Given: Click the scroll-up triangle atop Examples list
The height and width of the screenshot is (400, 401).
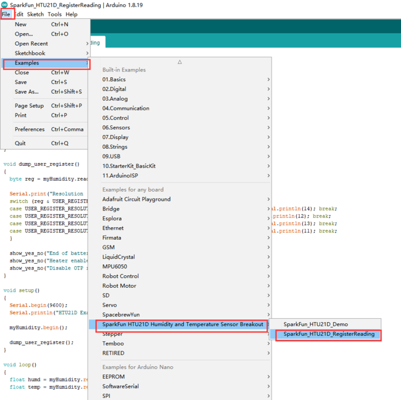Looking at the screenshot, I should coord(180,62).
